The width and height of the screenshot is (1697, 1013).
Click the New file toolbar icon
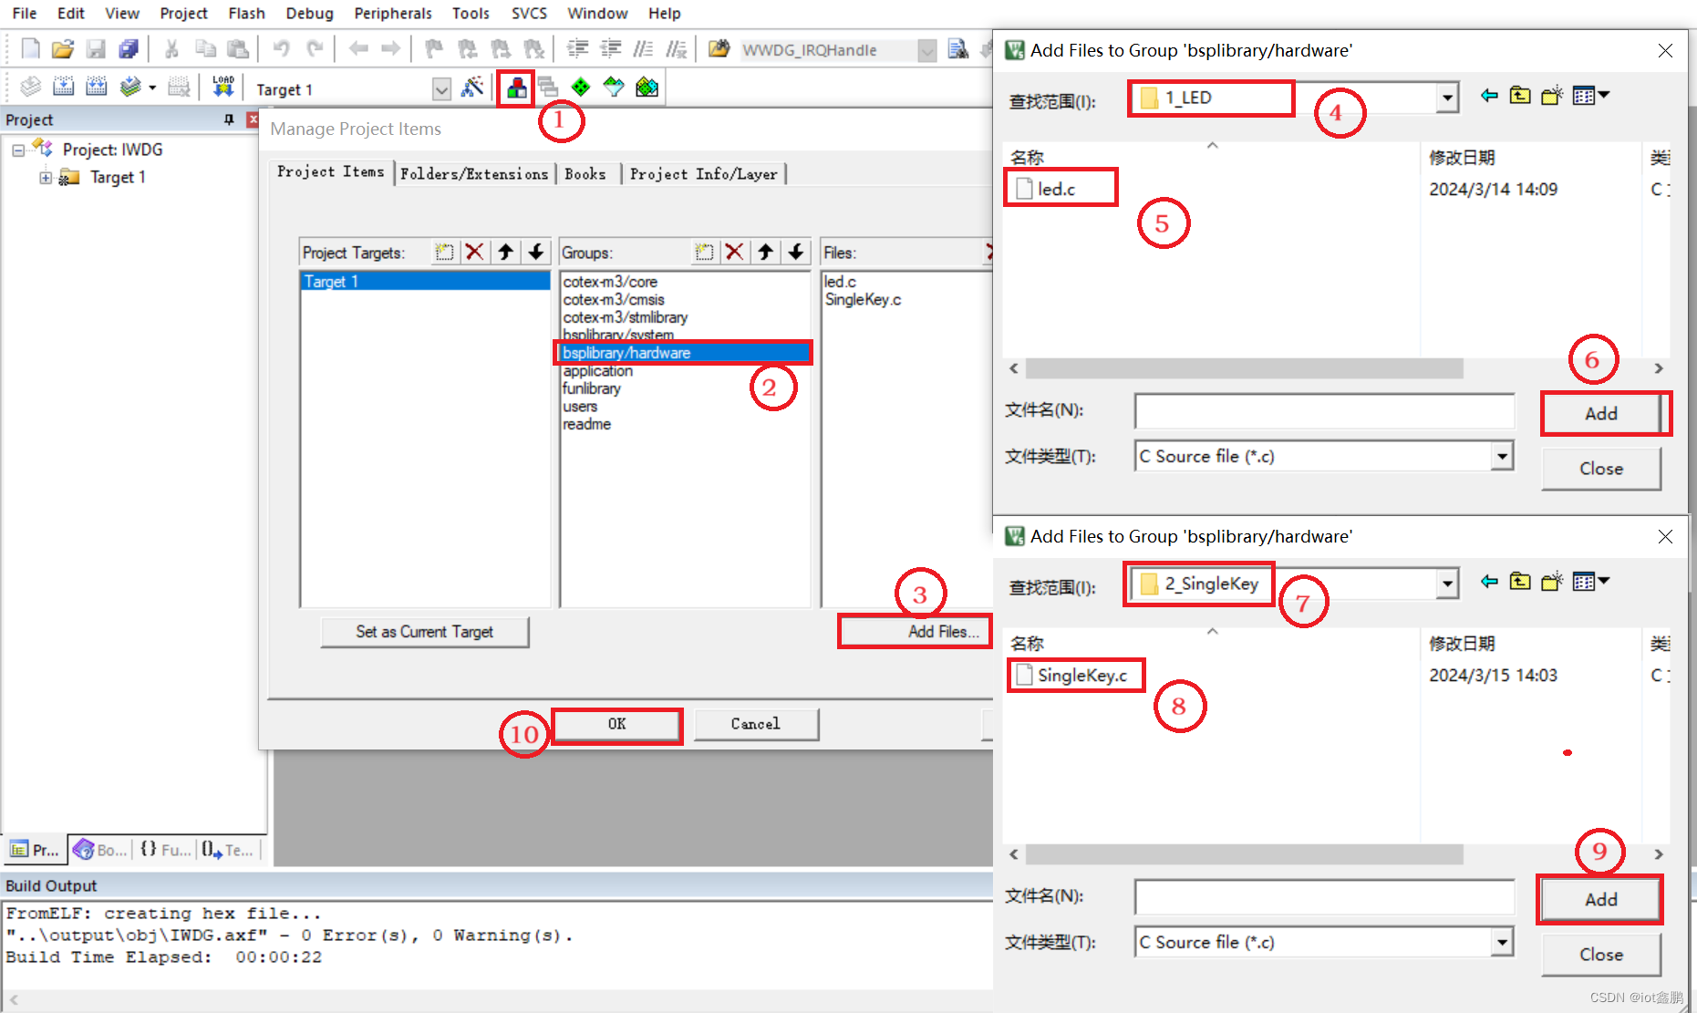coord(30,49)
